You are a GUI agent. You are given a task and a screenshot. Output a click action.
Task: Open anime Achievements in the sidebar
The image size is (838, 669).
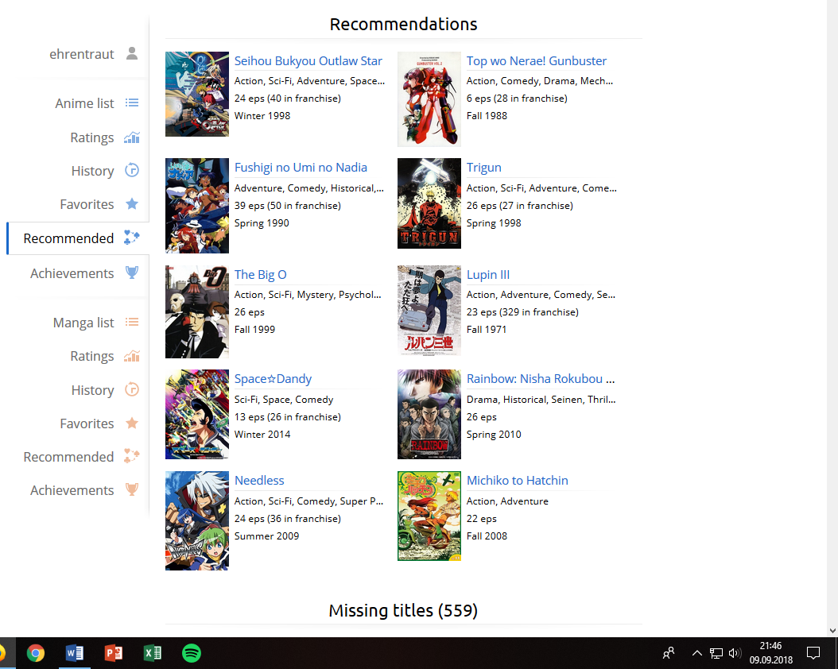[72, 273]
